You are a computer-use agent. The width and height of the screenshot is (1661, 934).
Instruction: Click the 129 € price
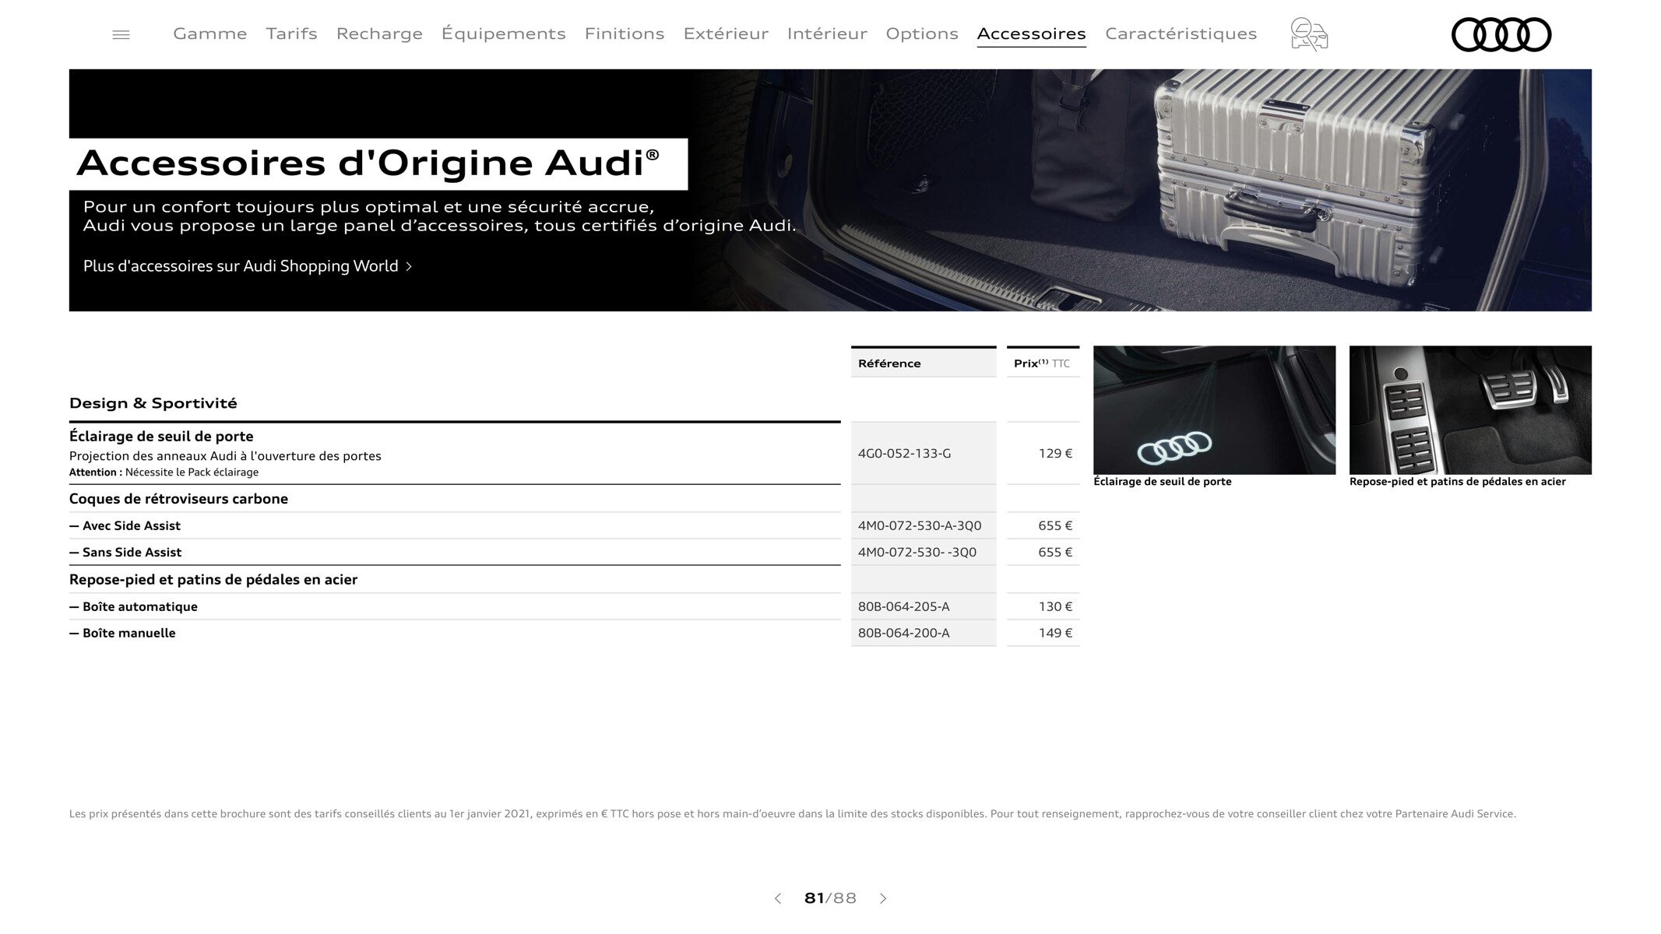pyautogui.click(x=1055, y=454)
